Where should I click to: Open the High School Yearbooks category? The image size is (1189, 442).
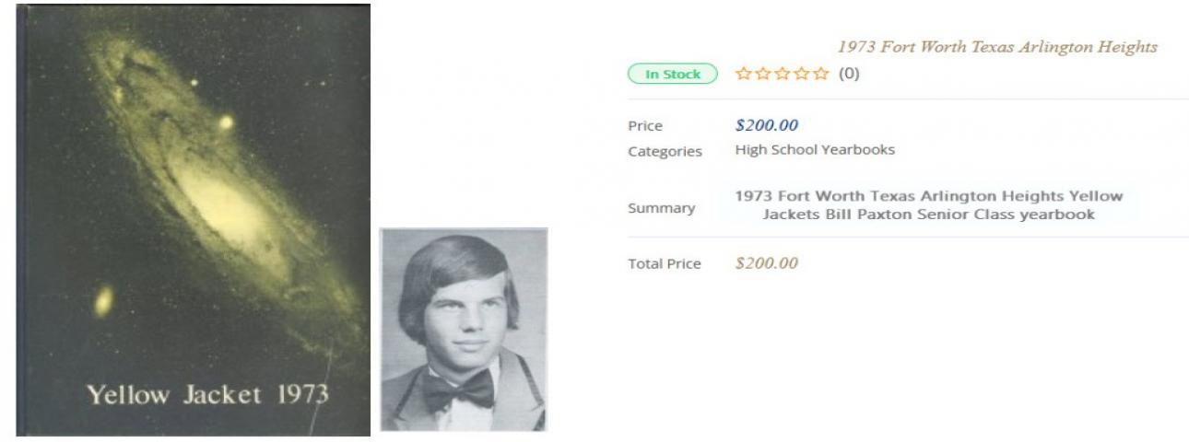(815, 150)
